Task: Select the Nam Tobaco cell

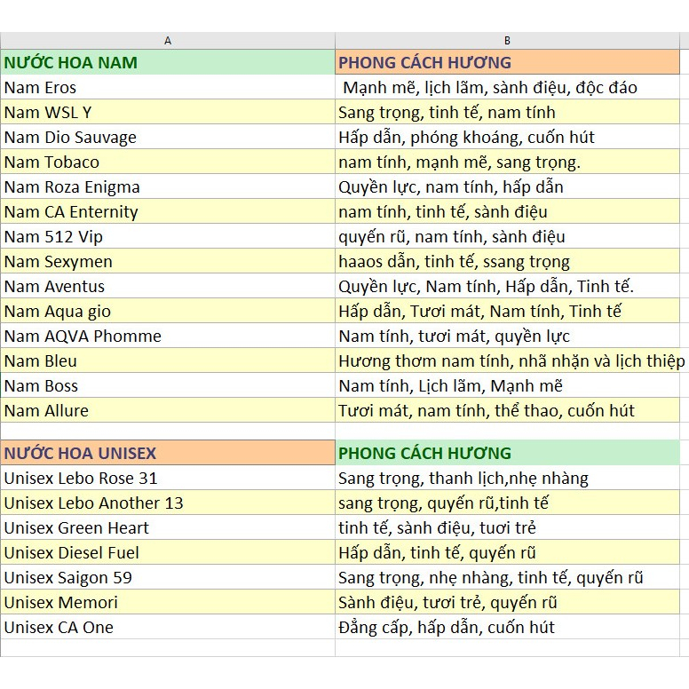Action: coord(168,162)
